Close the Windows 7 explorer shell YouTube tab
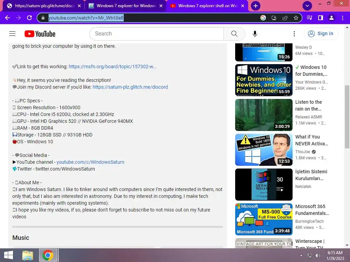Screen dimensions: 350x262 click(243, 6)
